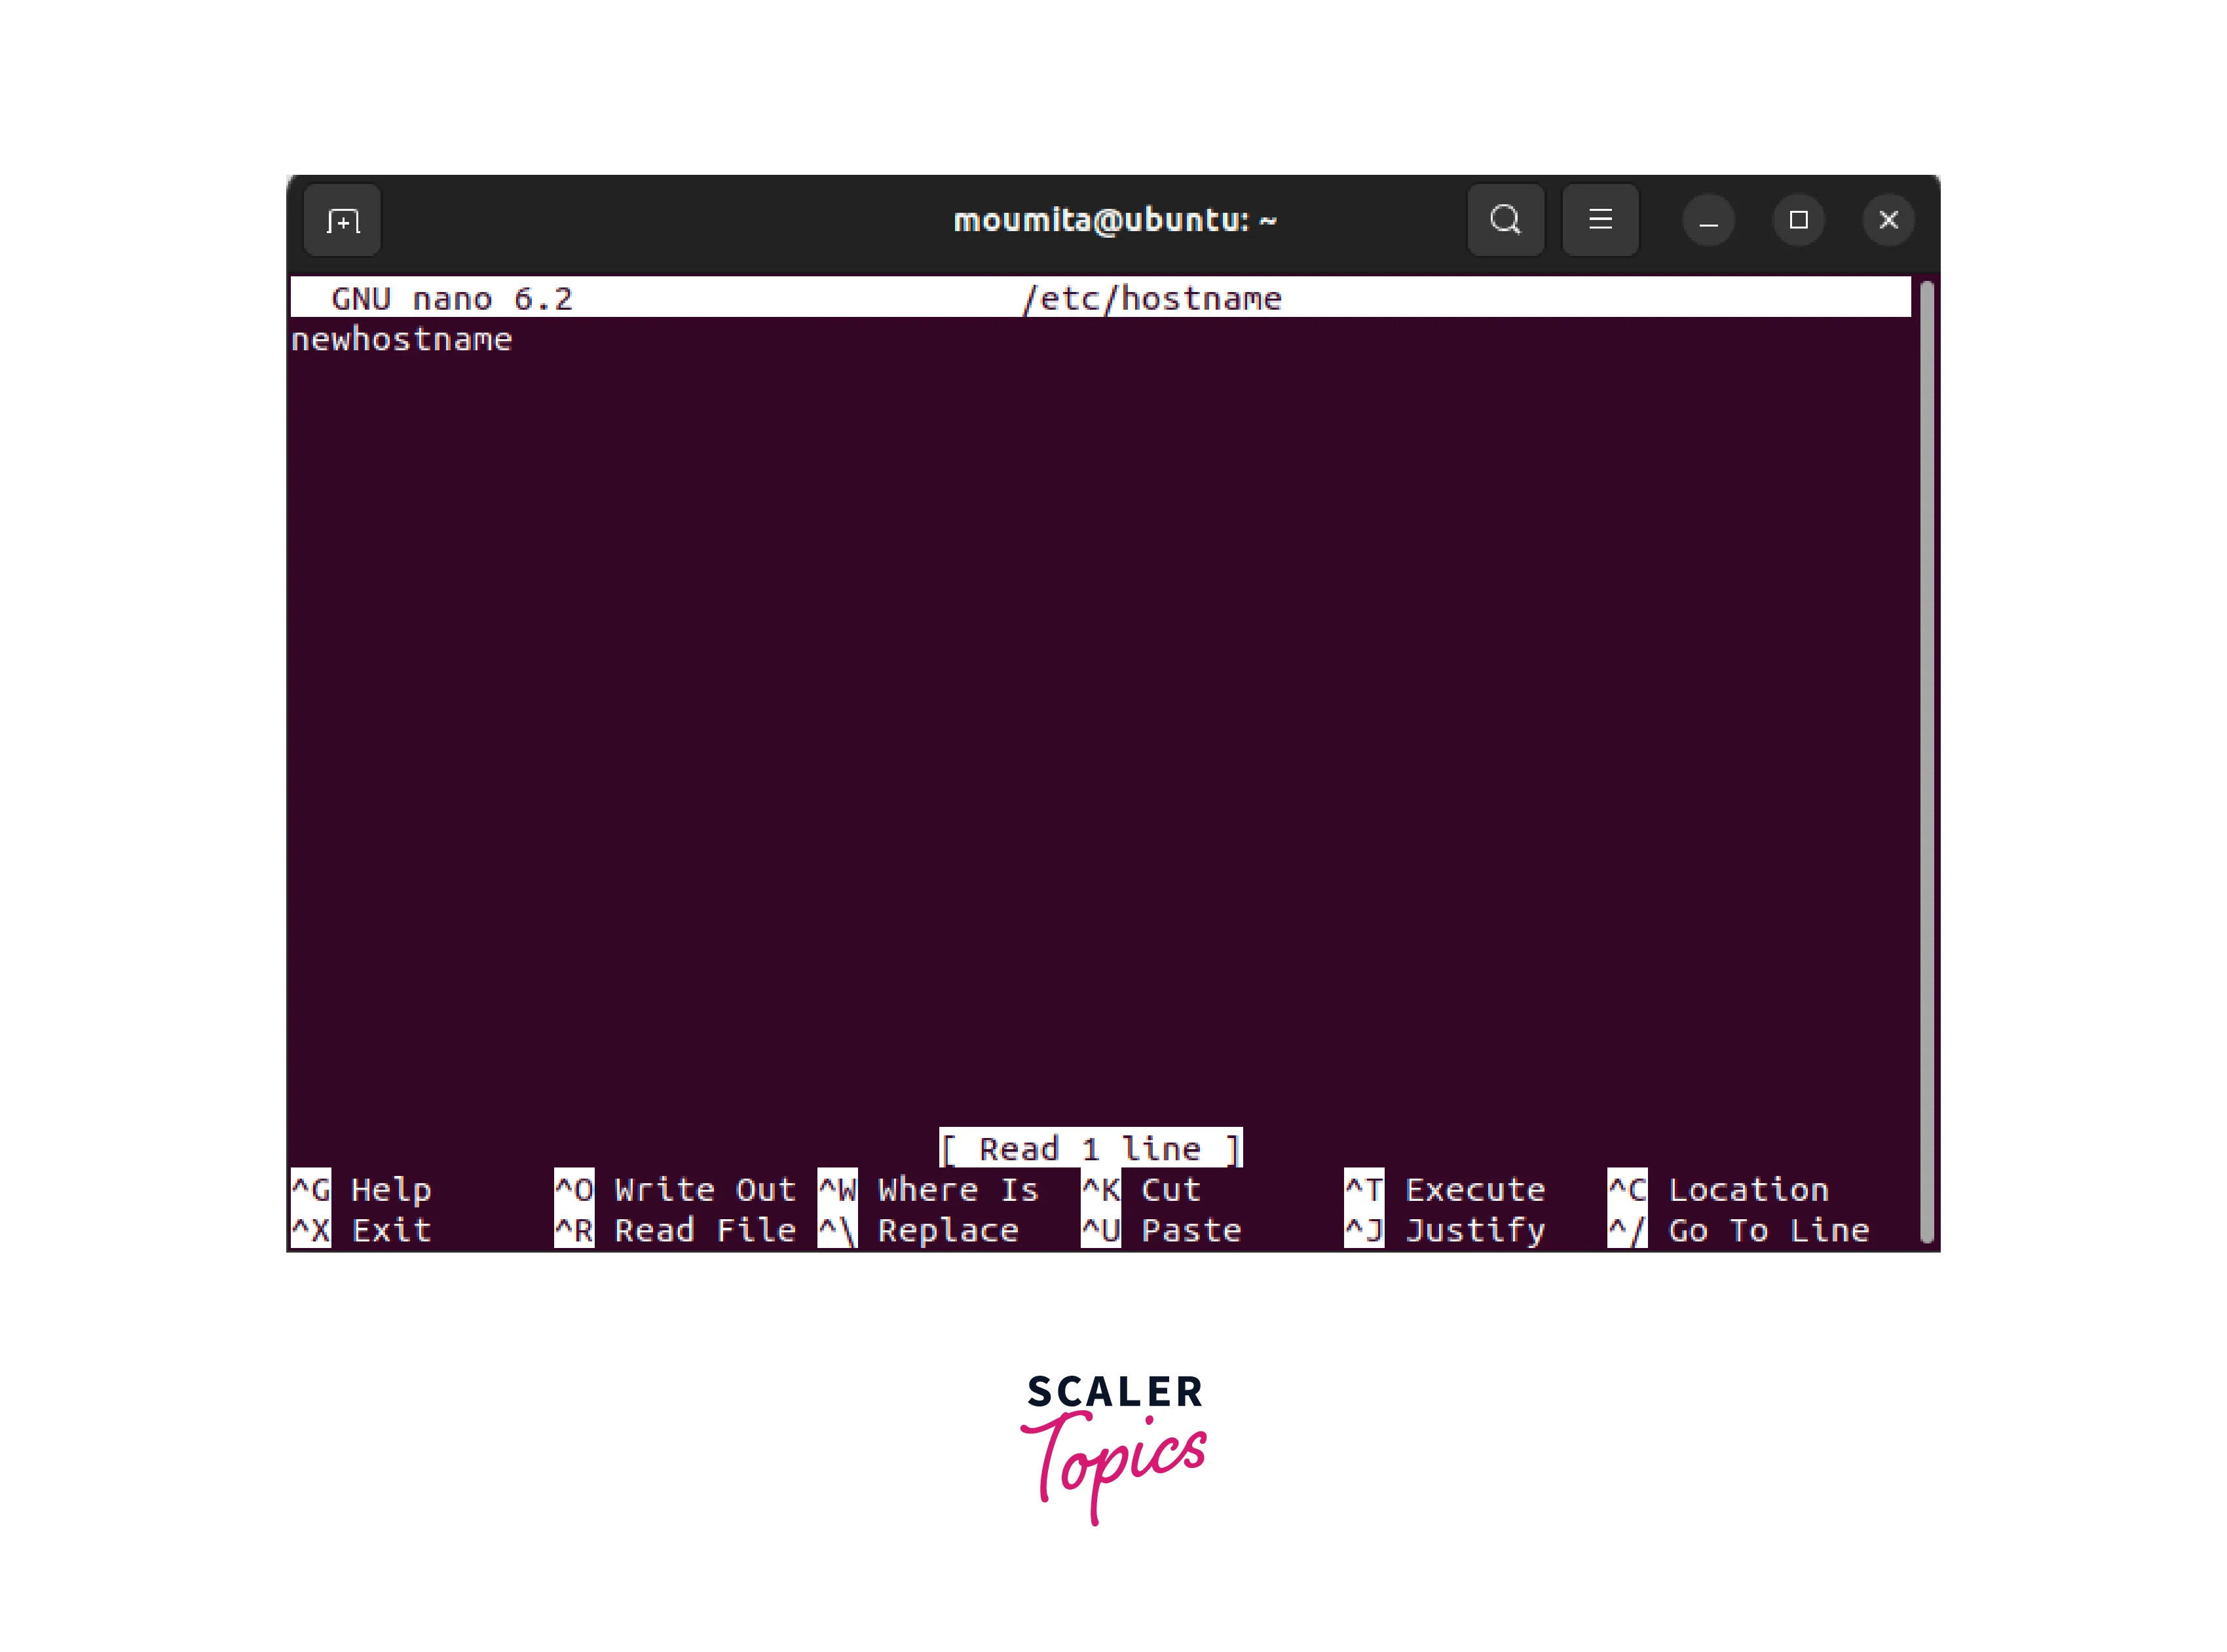Image resolution: width=2227 pixels, height=1652 pixels.
Task: Click the ^O Write Out shortcut
Action: [675, 1189]
